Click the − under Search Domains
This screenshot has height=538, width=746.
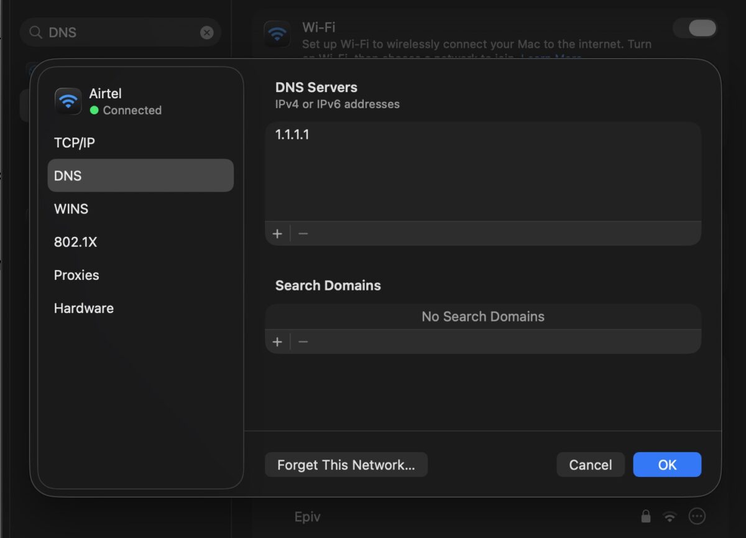click(x=303, y=341)
